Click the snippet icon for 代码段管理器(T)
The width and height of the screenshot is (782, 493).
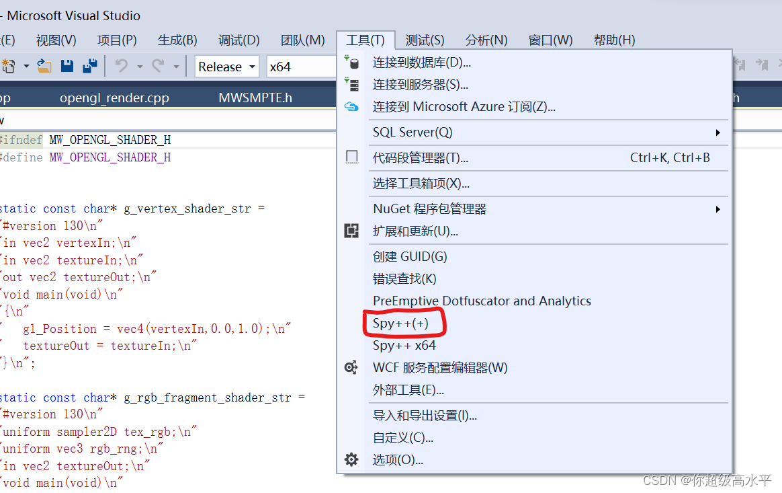(351, 158)
